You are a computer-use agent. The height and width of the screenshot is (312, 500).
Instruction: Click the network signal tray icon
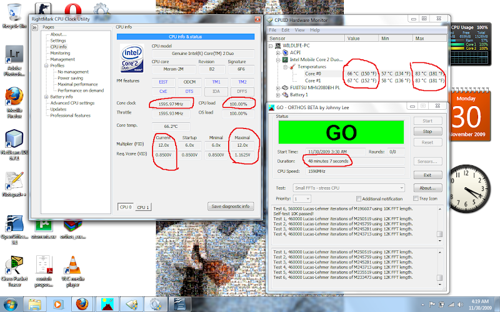point(451,305)
